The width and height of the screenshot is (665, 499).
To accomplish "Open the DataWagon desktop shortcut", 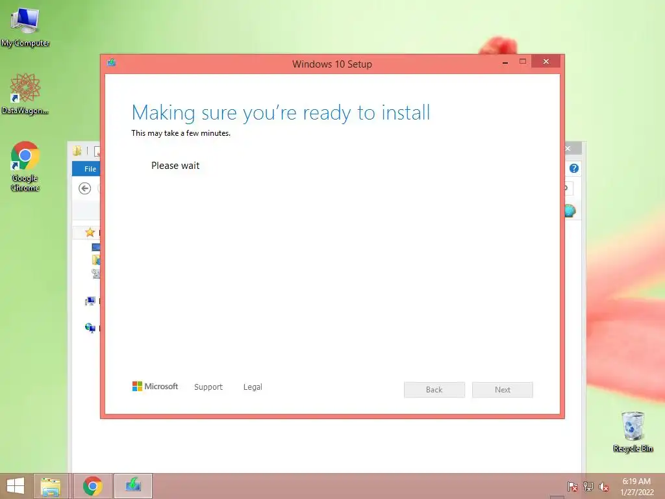I will [x=25, y=94].
